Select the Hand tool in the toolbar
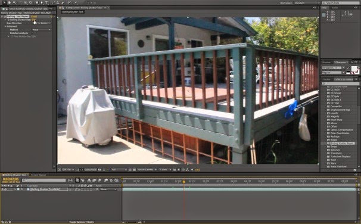Viewport: 361px width, 224px height. point(10,2)
